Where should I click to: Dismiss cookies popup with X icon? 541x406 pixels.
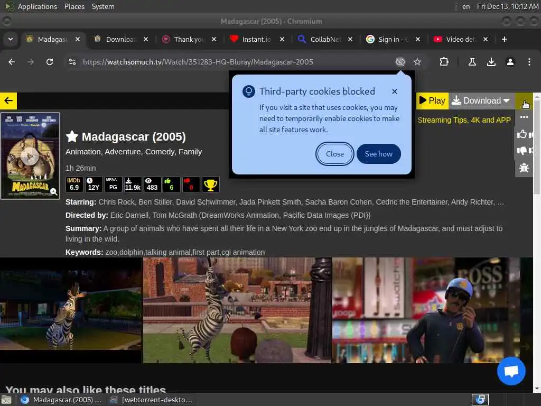(x=394, y=91)
